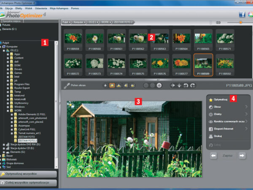This screenshot has width=253, height=190.
Task: Click the round plus button above the preview
Action: tap(159, 85)
